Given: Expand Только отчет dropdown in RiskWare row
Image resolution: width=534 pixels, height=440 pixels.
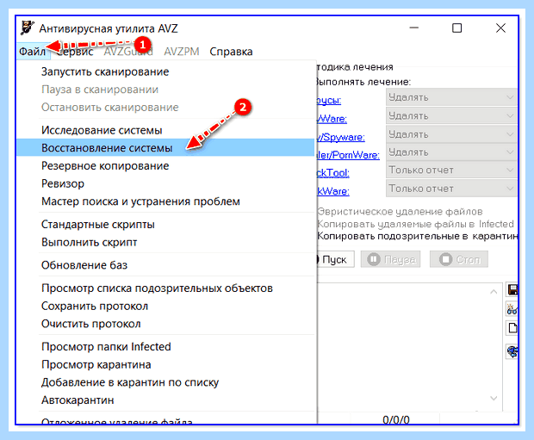Looking at the screenshot, I should (x=451, y=189).
